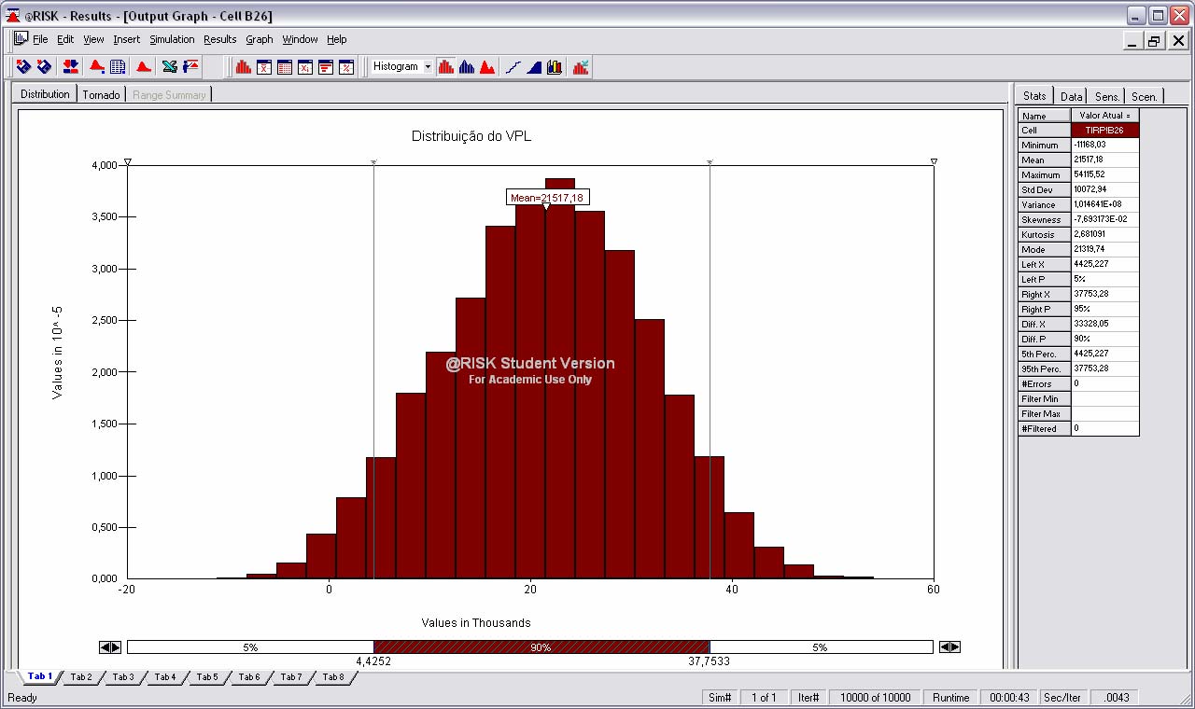Click the red-blue download arrows toolbar icon
The image size is (1195, 709).
[x=71, y=66]
